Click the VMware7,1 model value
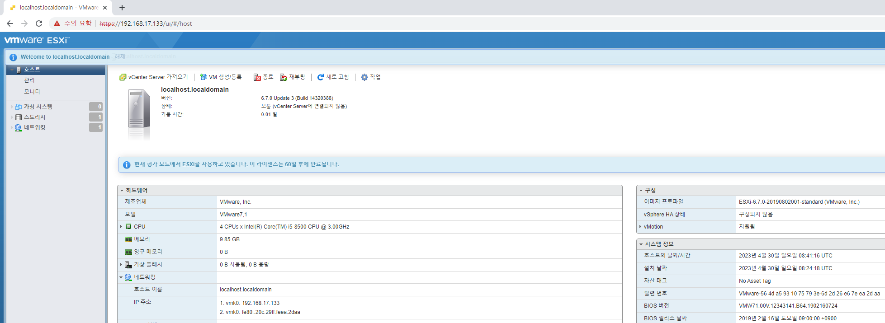The height and width of the screenshot is (323, 885). point(233,215)
